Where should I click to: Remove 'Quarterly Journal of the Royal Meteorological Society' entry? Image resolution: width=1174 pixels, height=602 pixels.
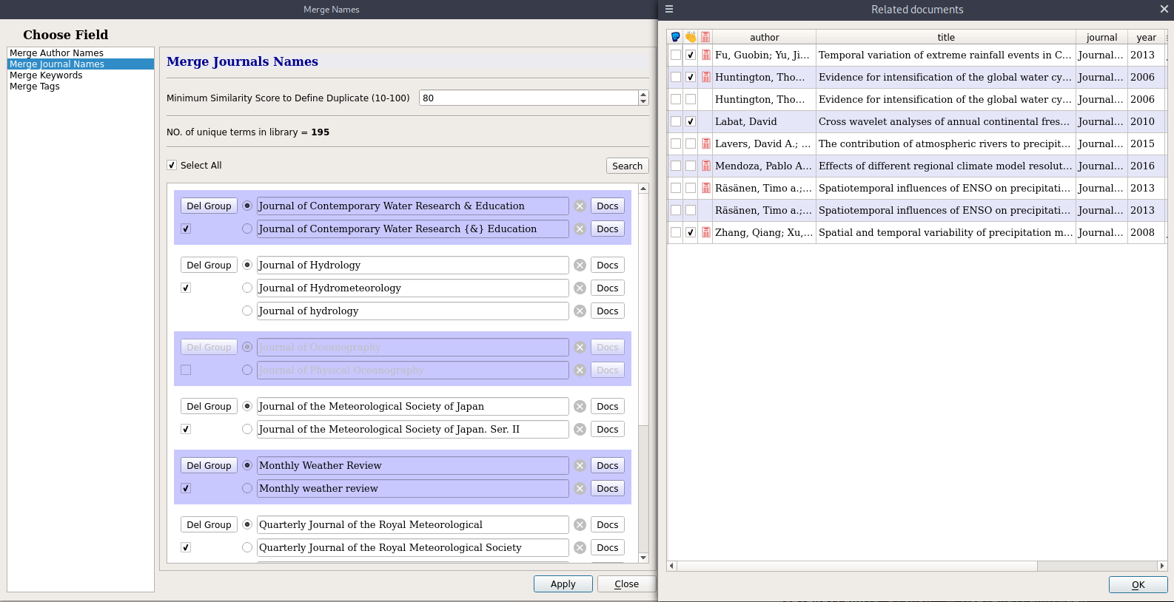pyautogui.click(x=580, y=548)
